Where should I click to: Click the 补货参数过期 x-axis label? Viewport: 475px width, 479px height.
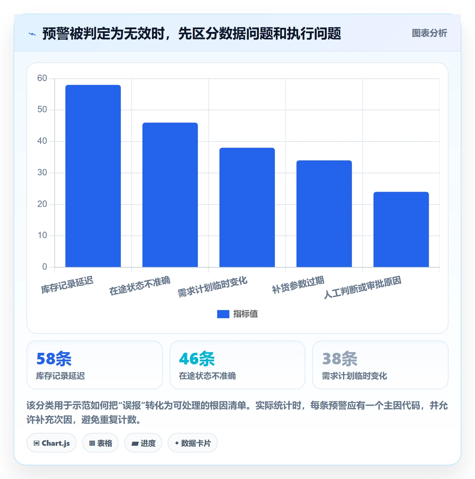click(298, 285)
